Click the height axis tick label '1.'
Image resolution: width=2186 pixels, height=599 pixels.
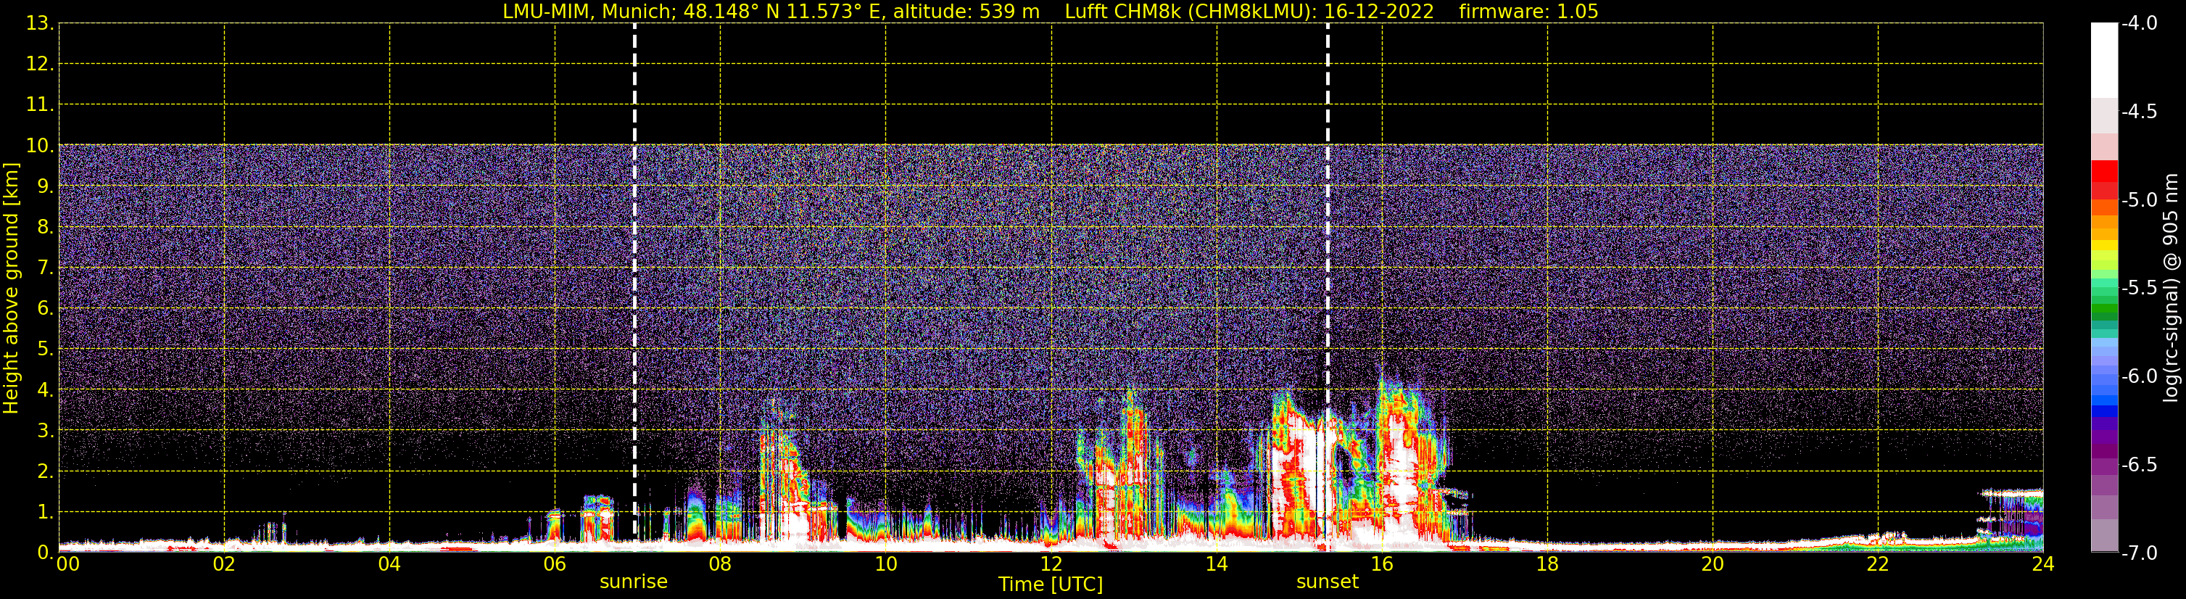(x=46, y=513)
